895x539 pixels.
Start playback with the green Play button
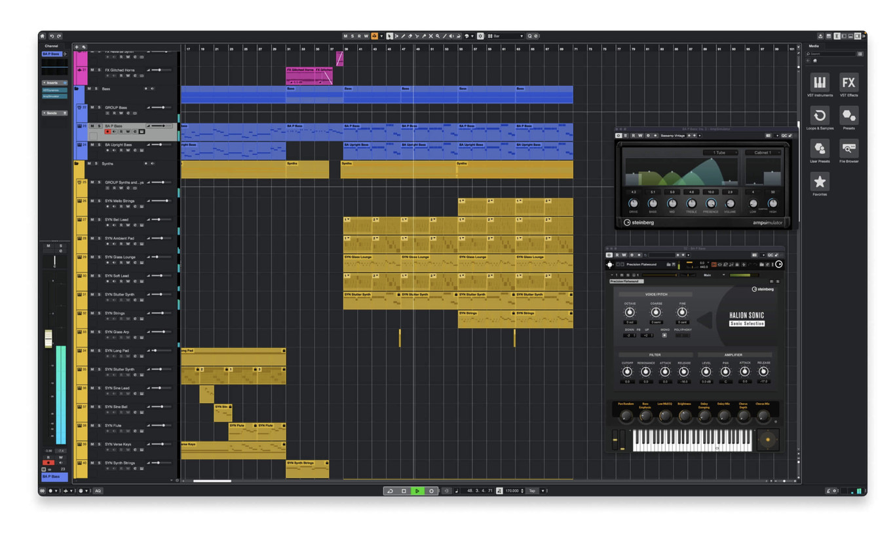tap(417, 491)
